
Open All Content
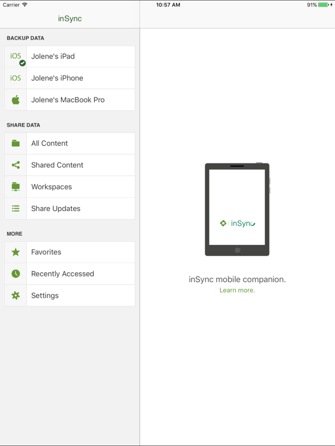(x=70, y=143)
